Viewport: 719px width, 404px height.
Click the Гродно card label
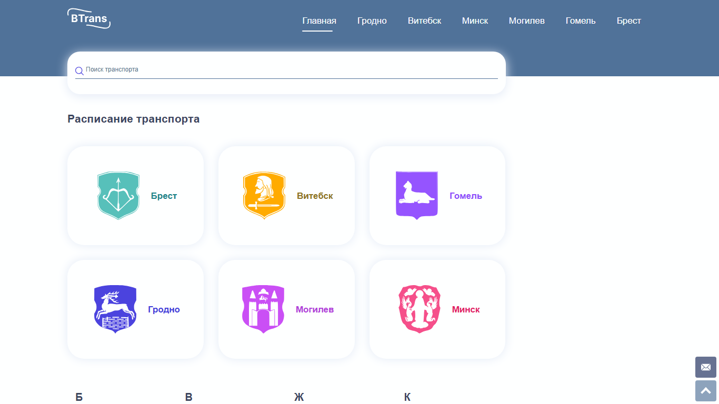coord(164,309)
